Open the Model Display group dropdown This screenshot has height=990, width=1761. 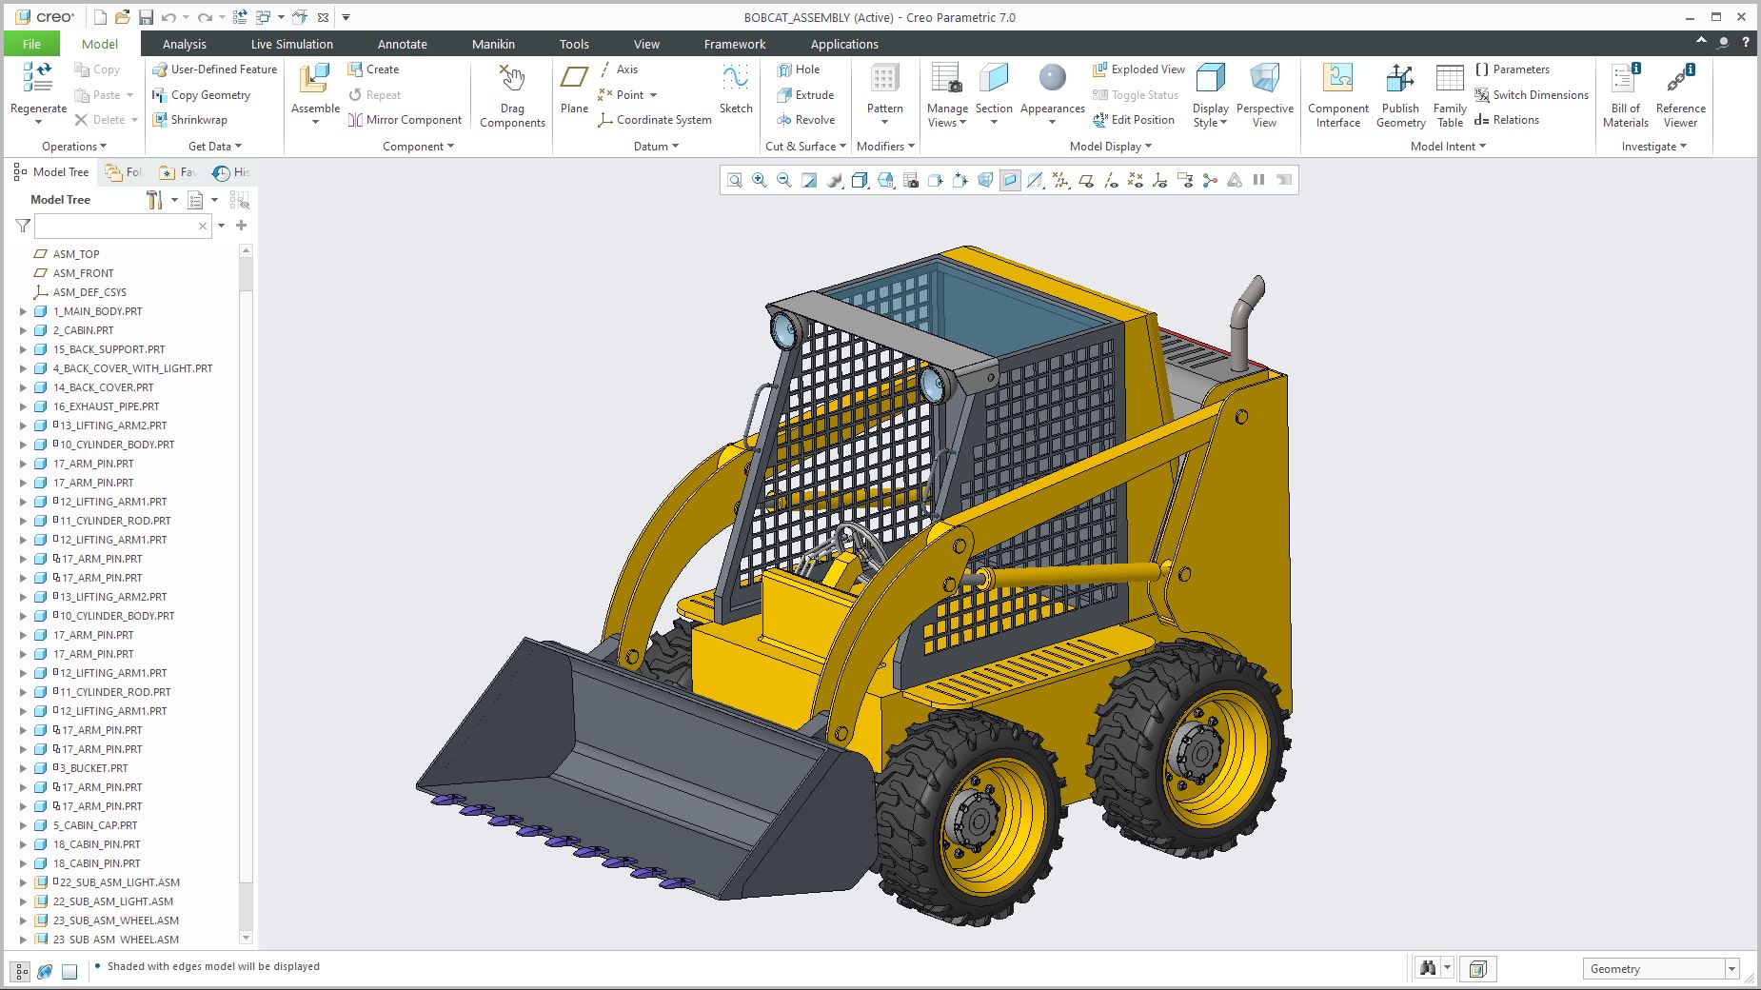point(1111,147)
